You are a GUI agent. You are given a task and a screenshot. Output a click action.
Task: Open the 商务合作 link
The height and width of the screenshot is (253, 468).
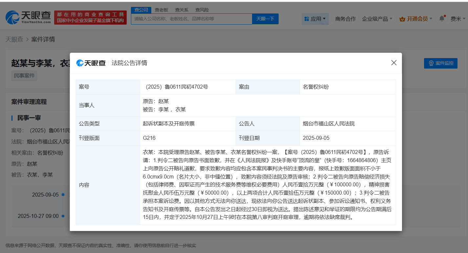click(x=345, y=19)
